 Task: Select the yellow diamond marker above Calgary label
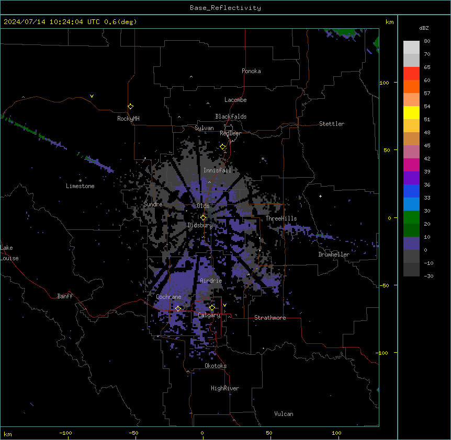(x=212, y=308)
